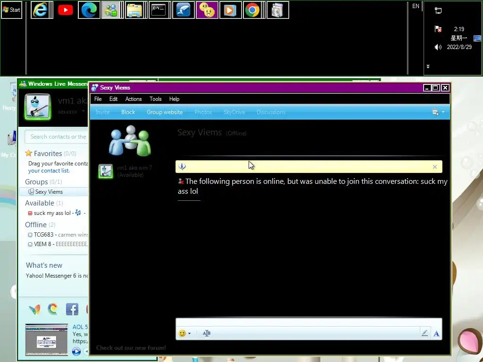This screenshot has width=483, height=362.
Task: Click the SkyDrive toolbar item
Action: [x=234, y=112]
